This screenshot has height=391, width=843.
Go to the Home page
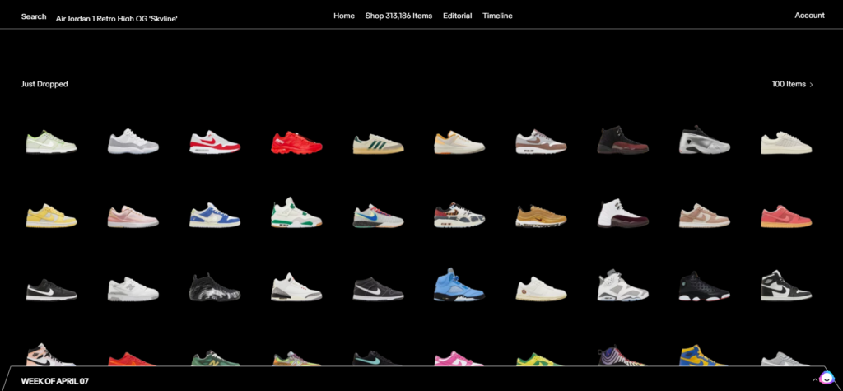[344, 16]
